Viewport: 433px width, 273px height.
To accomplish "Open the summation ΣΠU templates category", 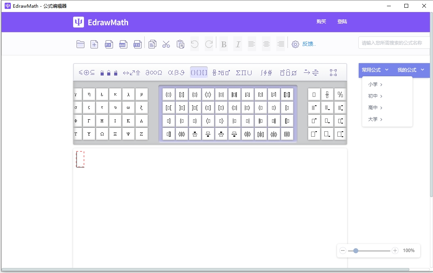I will pos(244,73).
